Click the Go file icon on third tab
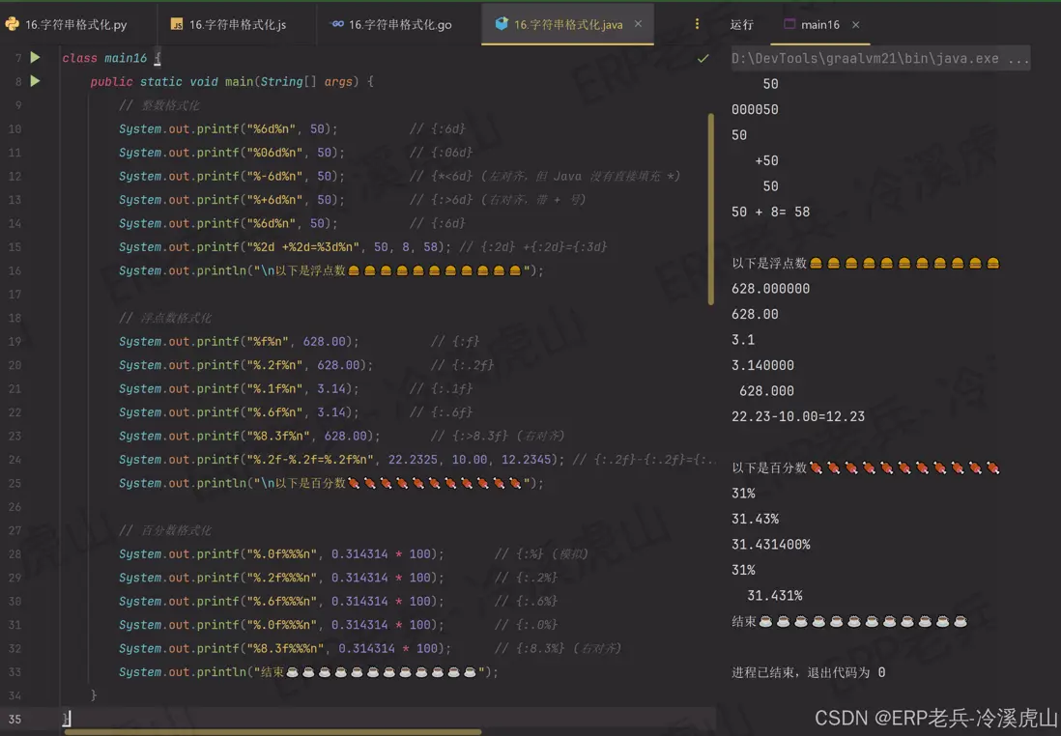Image resolution: width=1061 pixels, height=736 pixels. (x=336, y=24)
